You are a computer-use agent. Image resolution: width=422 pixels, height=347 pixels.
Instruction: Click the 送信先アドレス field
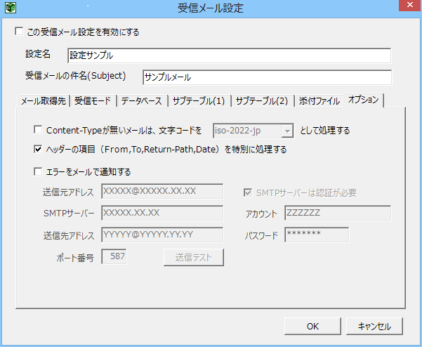162,235
